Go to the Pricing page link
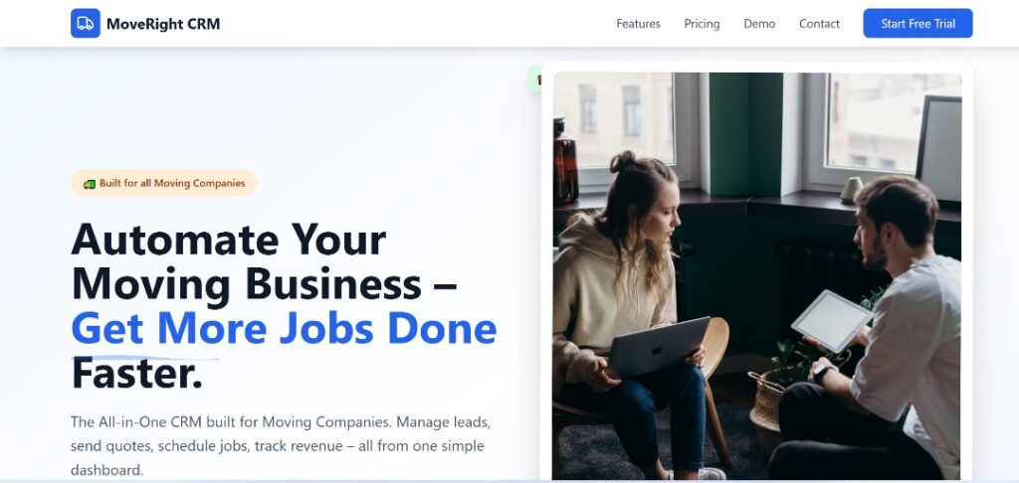1019x483 pixels. point(702,24)
